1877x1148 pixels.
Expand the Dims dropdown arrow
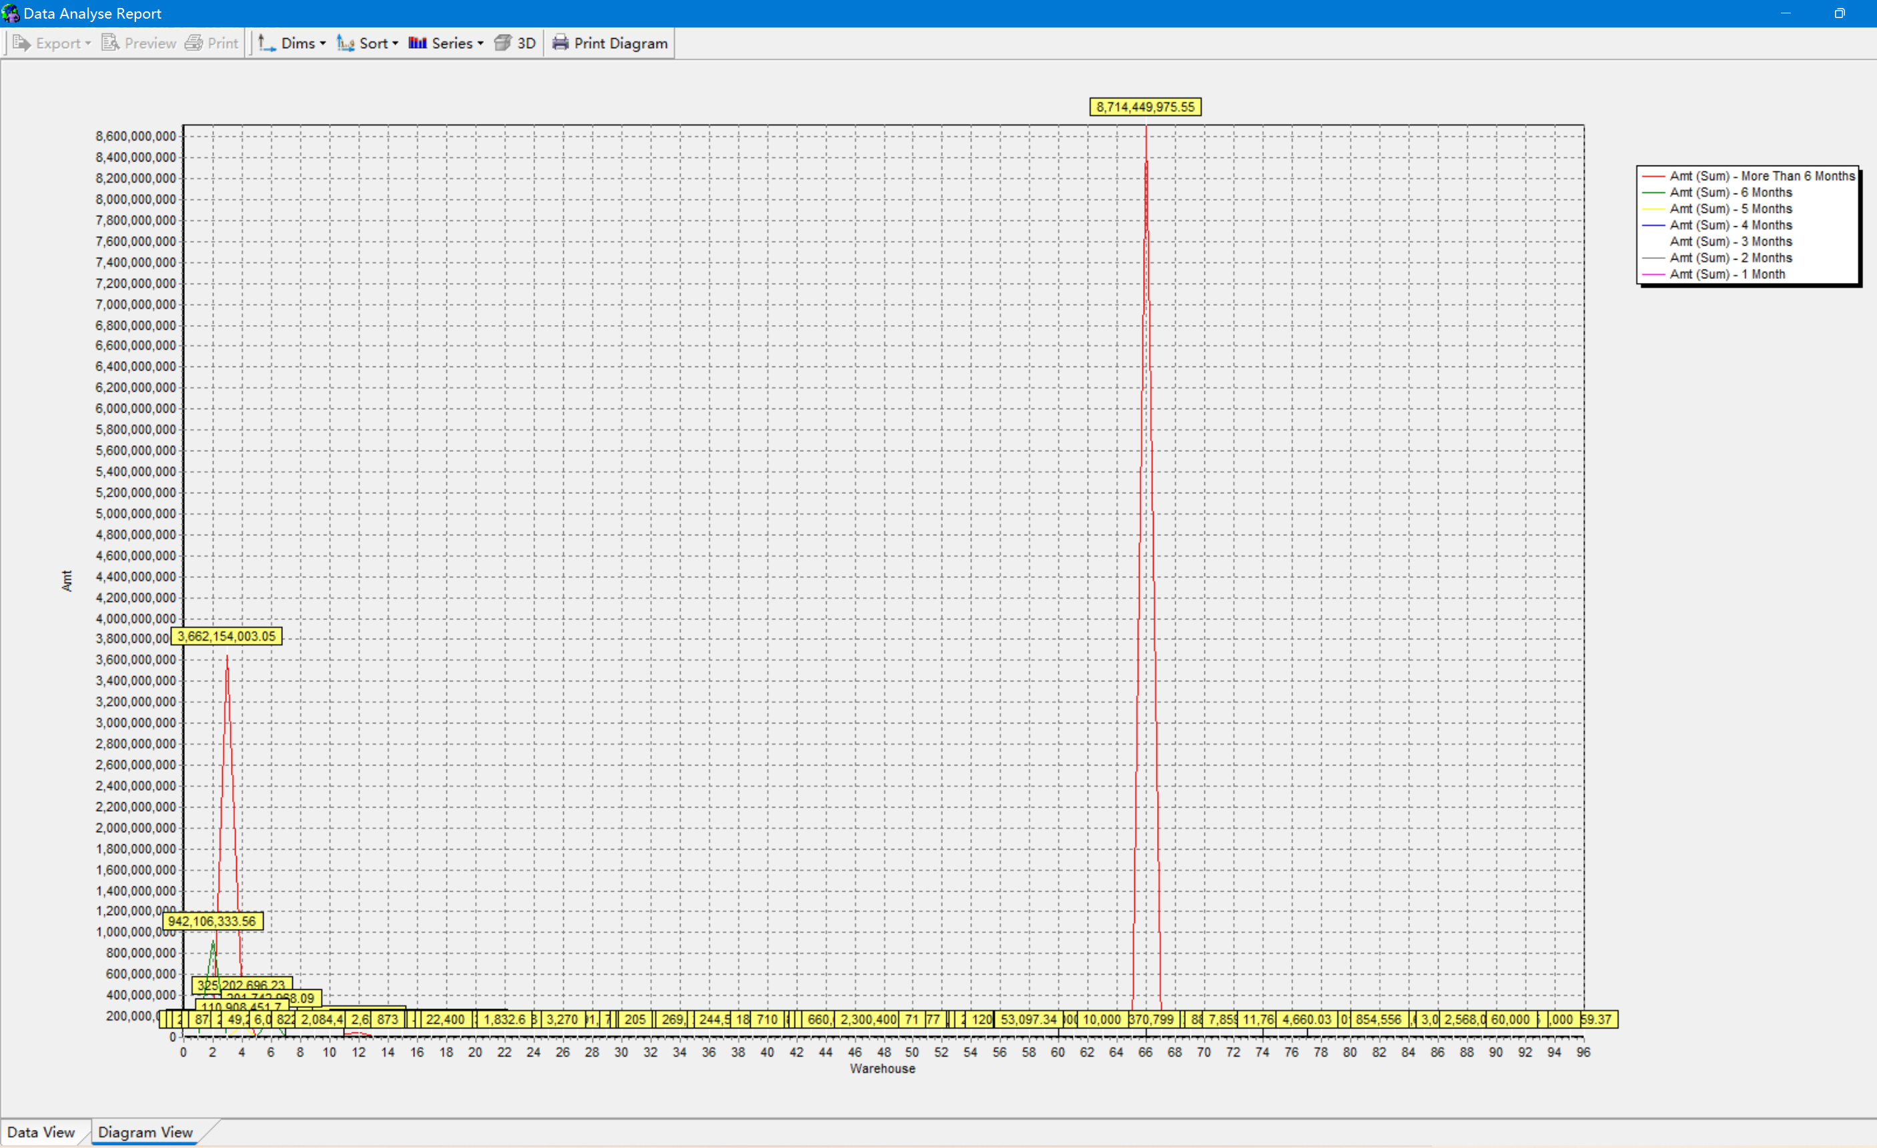pos(323,43)
